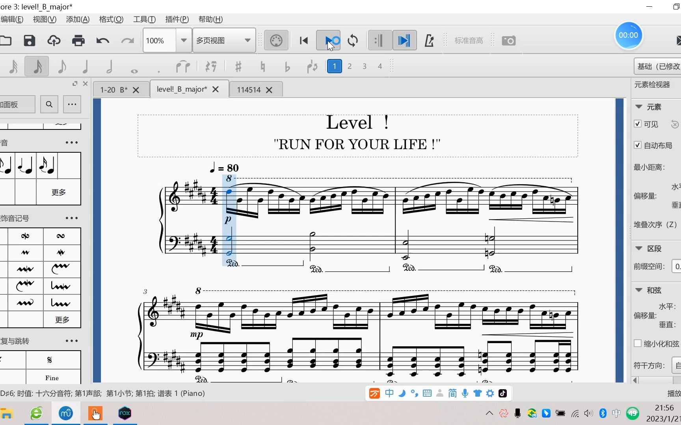
Task: Insert Fine marking from palette
Action: (52, 377)
